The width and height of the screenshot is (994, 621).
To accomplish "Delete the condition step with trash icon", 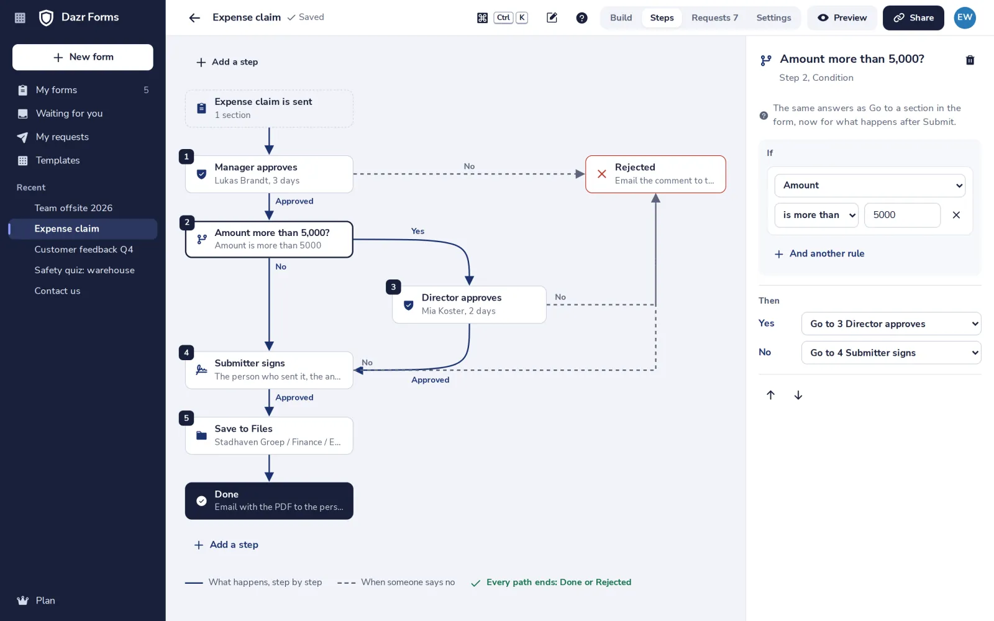I will click(970, 60).
